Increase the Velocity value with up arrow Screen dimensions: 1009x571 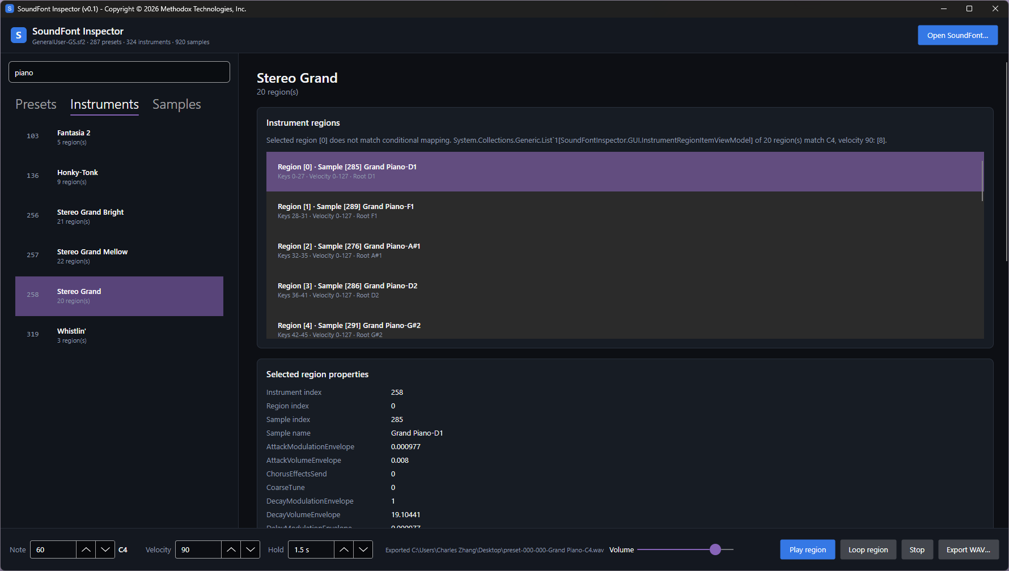pos(231,549)
